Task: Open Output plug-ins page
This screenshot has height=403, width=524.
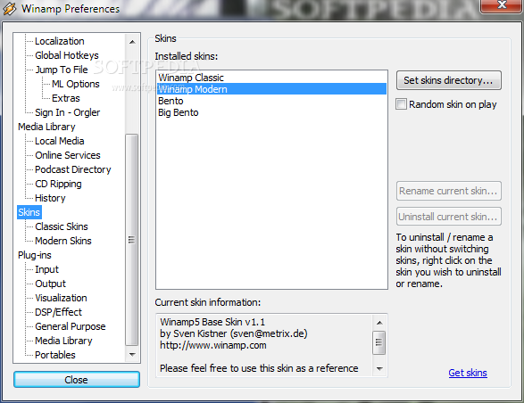Action: point(51,284)
